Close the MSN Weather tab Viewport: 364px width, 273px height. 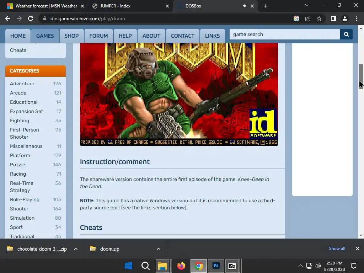[x=82, y=6]
